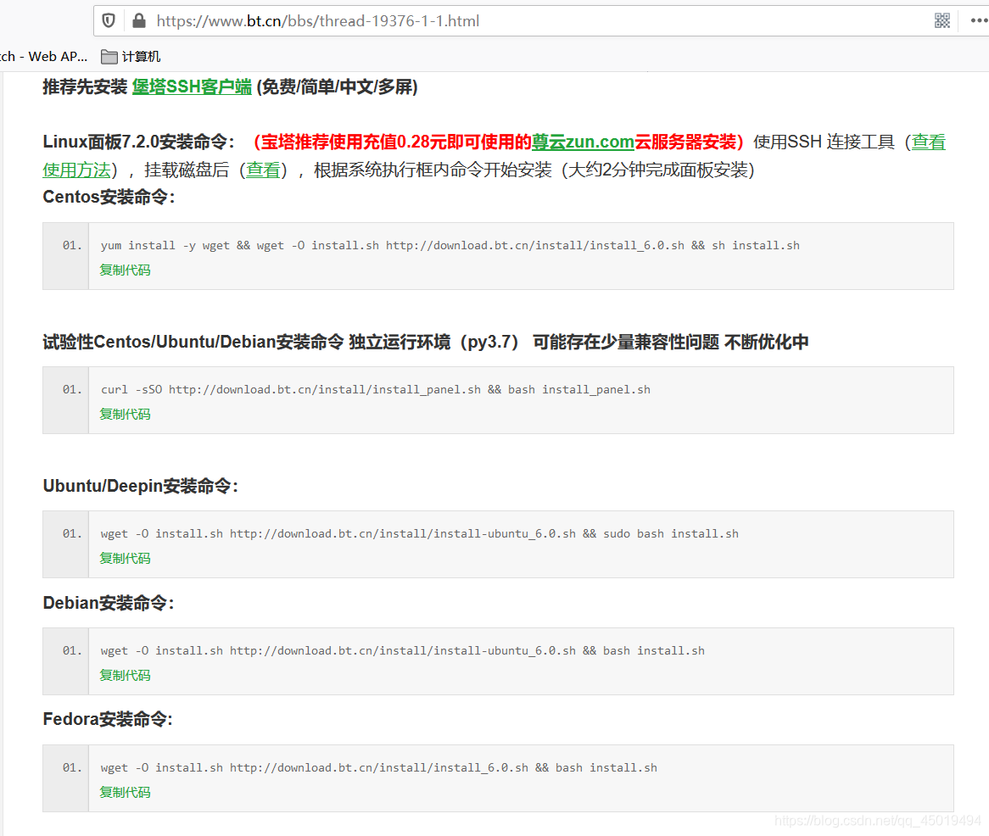989x836 pixels.
Task: Open the browser menu with three dots
Action: coord(979,20)
